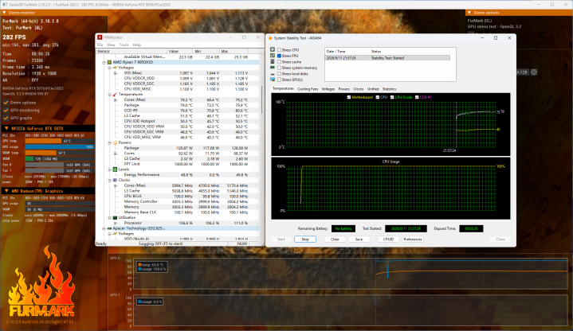Viewport: 573px width, 331px height.
Task: Collapse the AMD Radeon(TM) Graphics section
Action: 6,191
